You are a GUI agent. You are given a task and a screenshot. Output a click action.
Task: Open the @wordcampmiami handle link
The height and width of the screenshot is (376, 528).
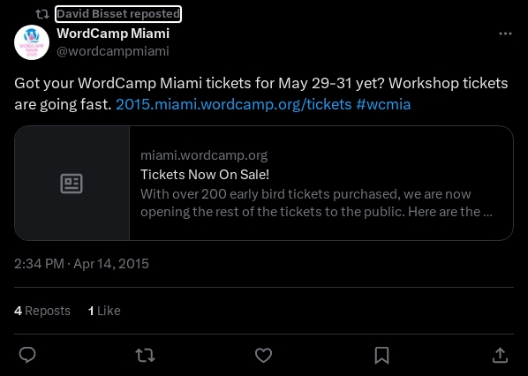point(113,51)
